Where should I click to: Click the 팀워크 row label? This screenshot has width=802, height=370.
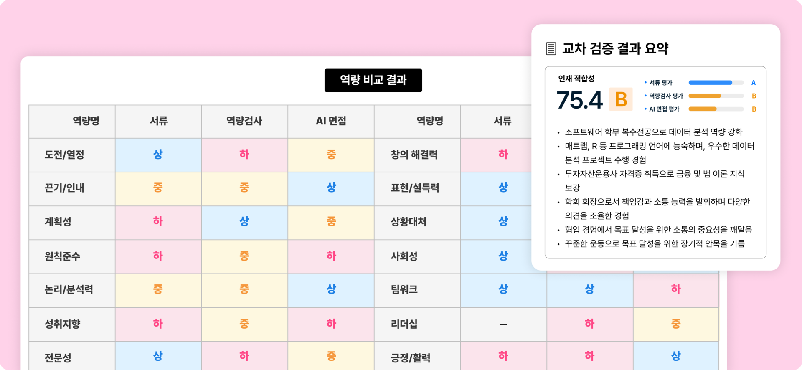[404, 290]
